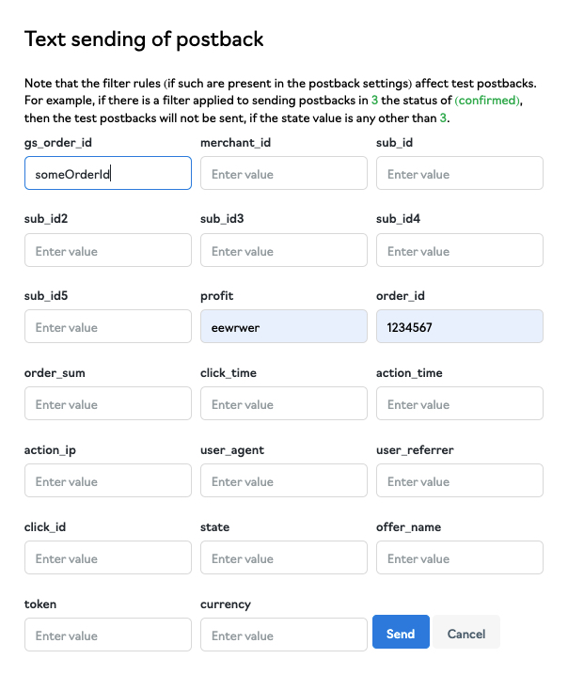Select the sub_id3 input field

284,250
